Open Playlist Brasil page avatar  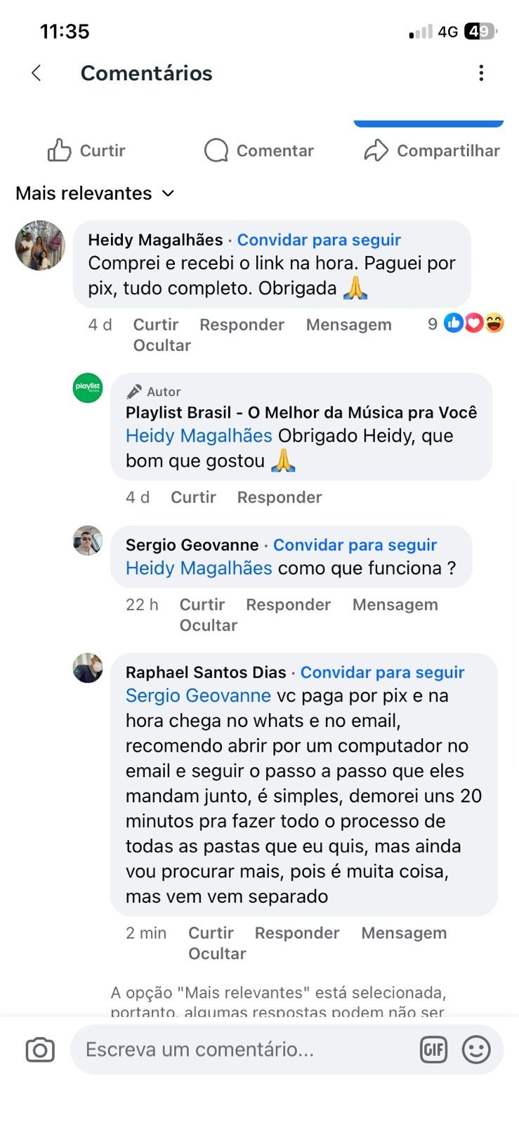point(88,388)
